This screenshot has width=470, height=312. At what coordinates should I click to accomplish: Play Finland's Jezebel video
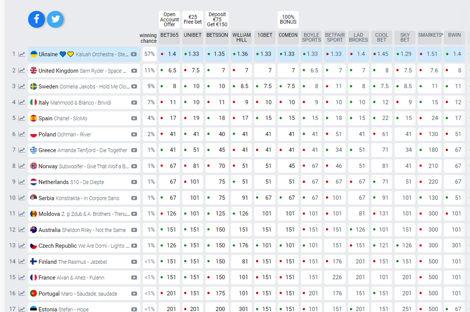pos(134,261)
